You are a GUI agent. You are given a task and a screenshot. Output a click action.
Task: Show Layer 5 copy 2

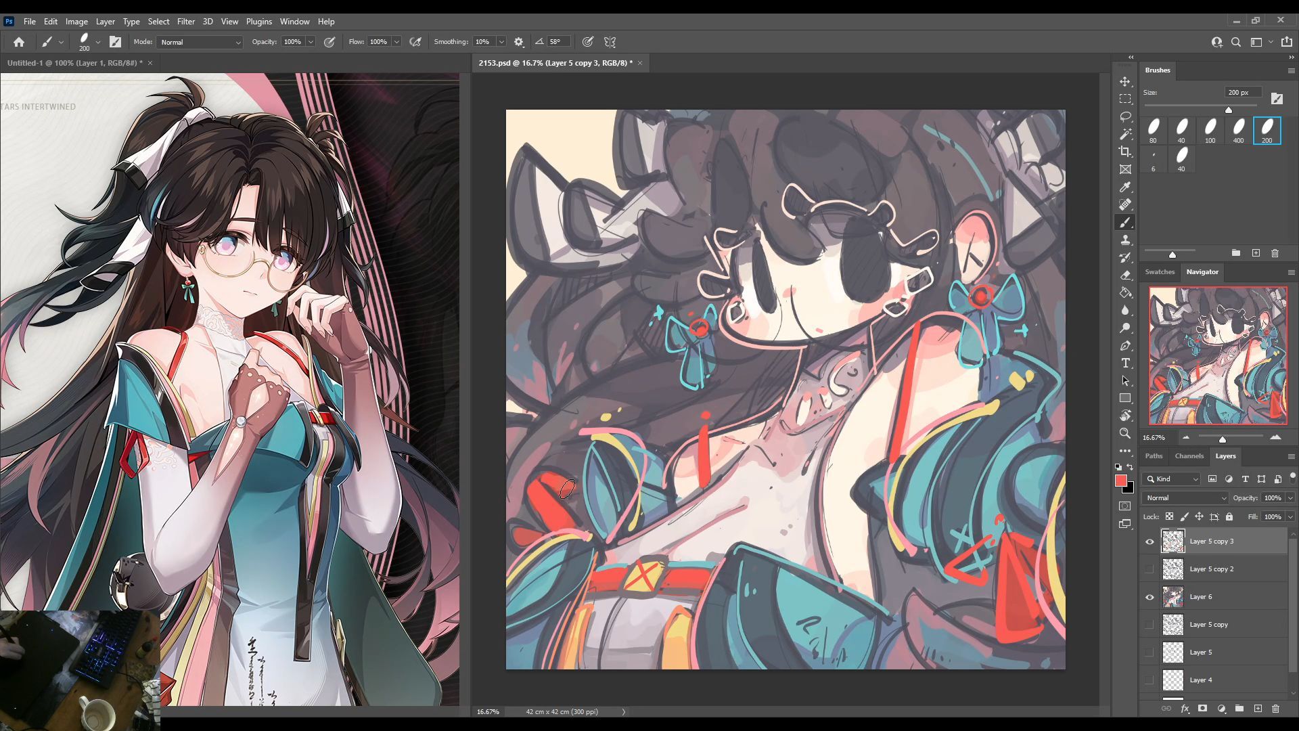(x=1149, y=569)
